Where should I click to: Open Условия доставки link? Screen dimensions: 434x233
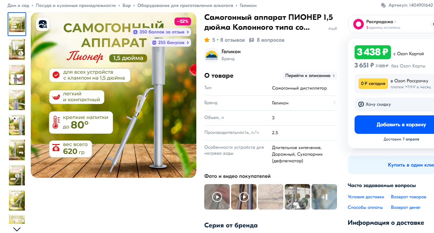[x=366, y=197]
